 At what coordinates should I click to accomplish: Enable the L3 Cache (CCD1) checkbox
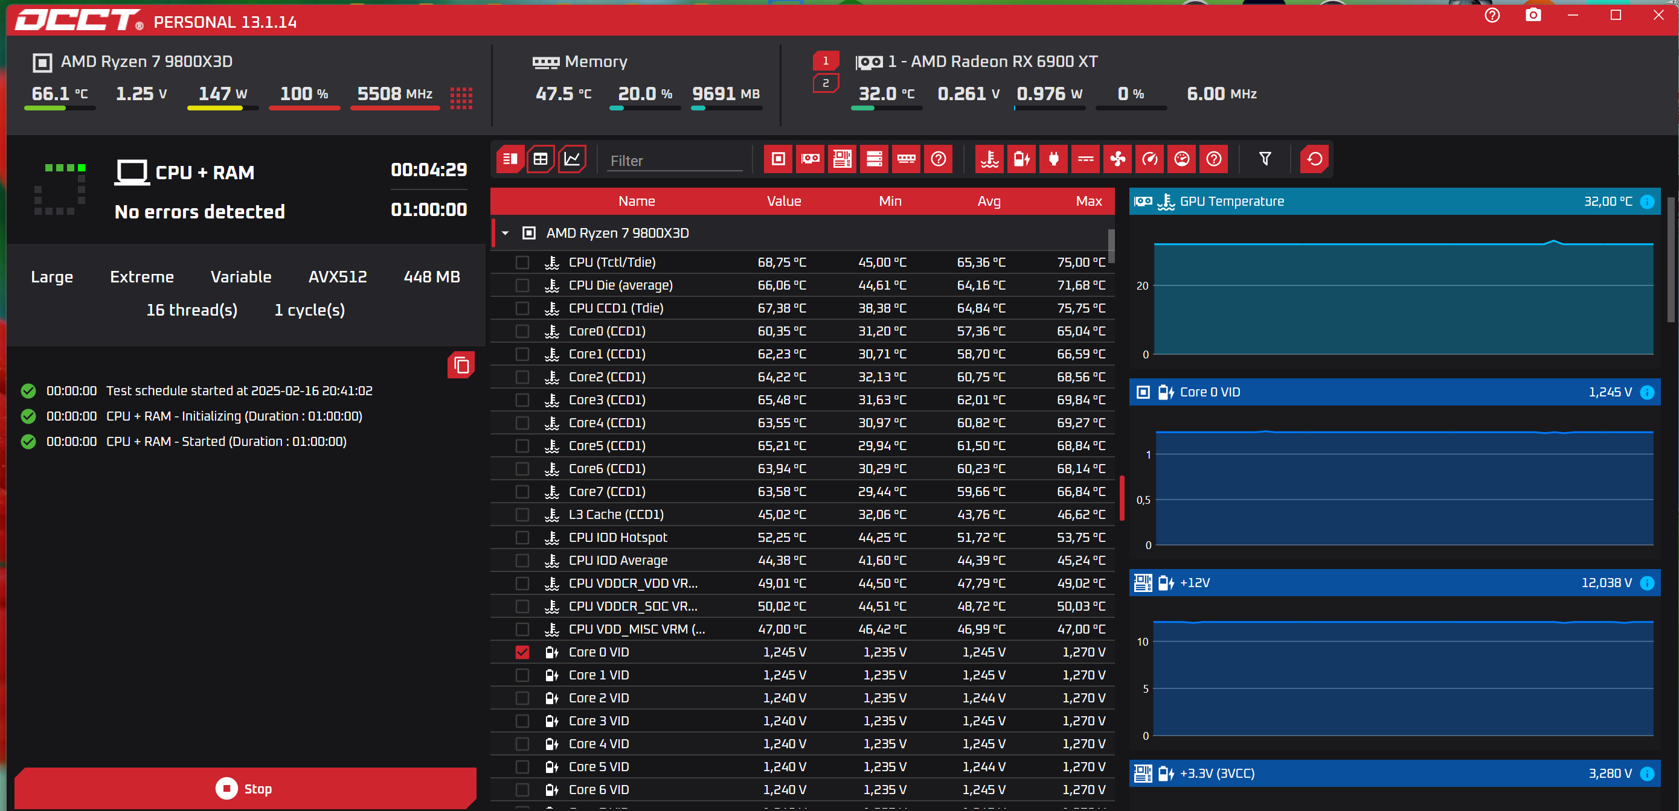[x=522, y=515]
